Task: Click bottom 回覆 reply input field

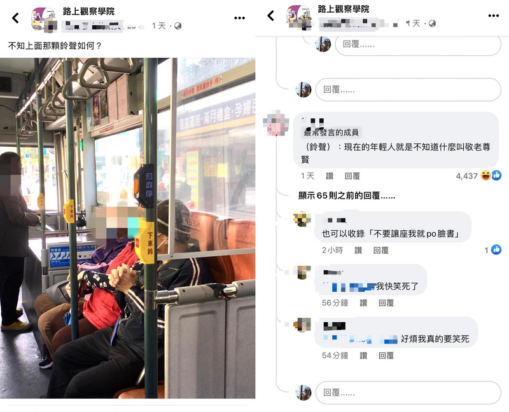Action: [x=408, y=392]
